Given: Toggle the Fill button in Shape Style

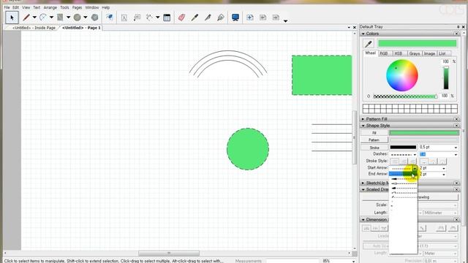Looking at the screenshot, I should [374, 133].
